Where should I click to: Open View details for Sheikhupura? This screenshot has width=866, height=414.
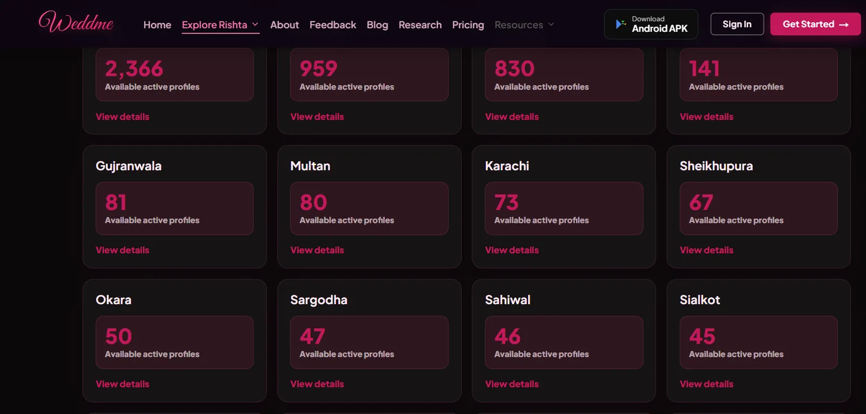tap(706, 250)
